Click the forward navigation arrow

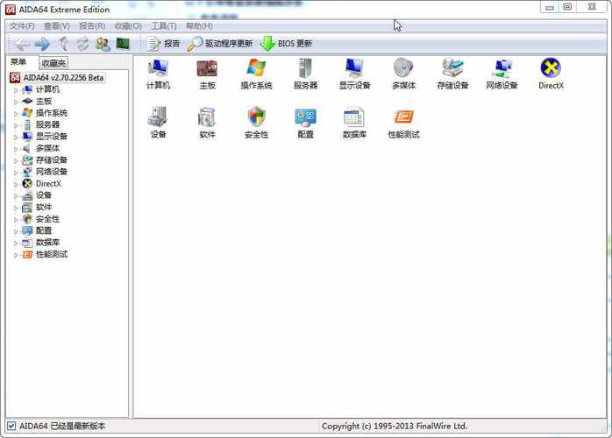click(x=42, y=44)
